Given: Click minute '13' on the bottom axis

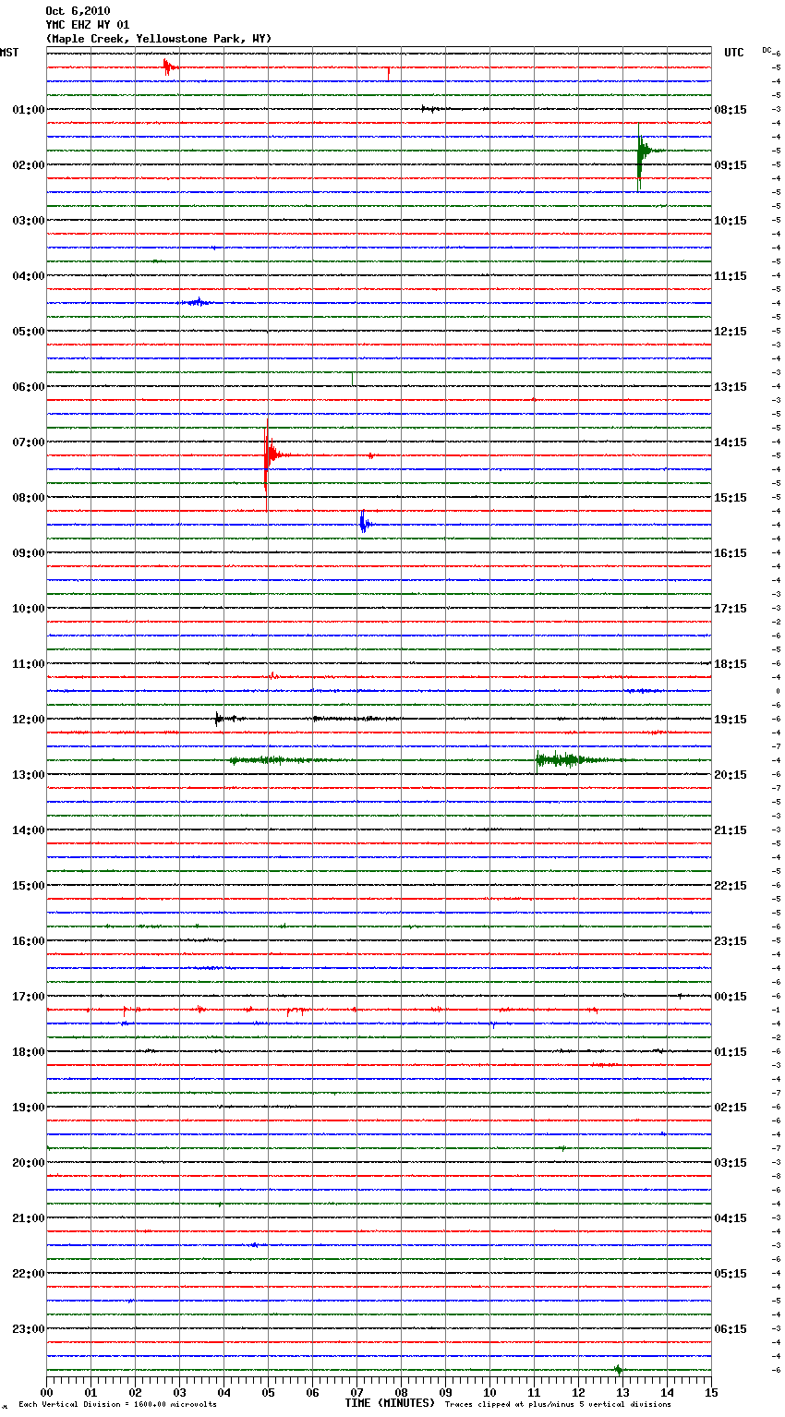Looking at the screenshot, I should 622,1391.
